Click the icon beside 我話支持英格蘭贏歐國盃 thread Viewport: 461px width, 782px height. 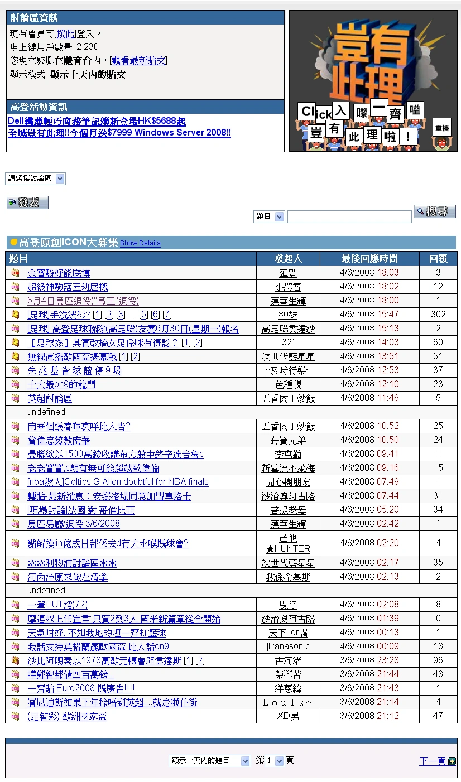point(15,647)
